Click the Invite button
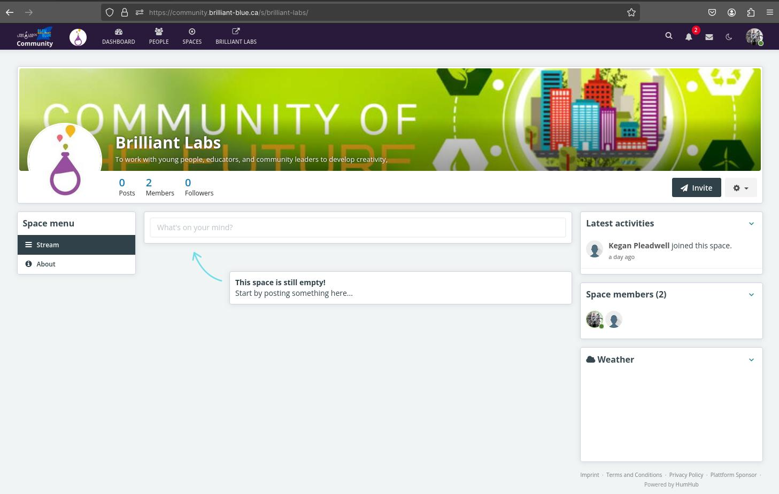Viewport: 779px width, 494px height. (697, 187)
